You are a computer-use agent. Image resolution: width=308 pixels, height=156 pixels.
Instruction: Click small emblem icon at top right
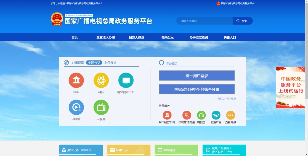point(218,3)
